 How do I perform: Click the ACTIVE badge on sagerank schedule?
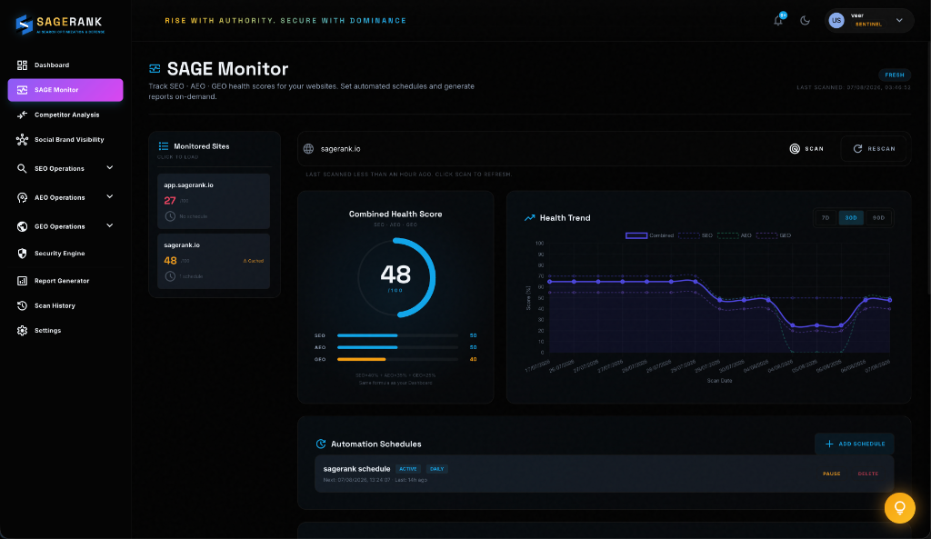point(408,469)
